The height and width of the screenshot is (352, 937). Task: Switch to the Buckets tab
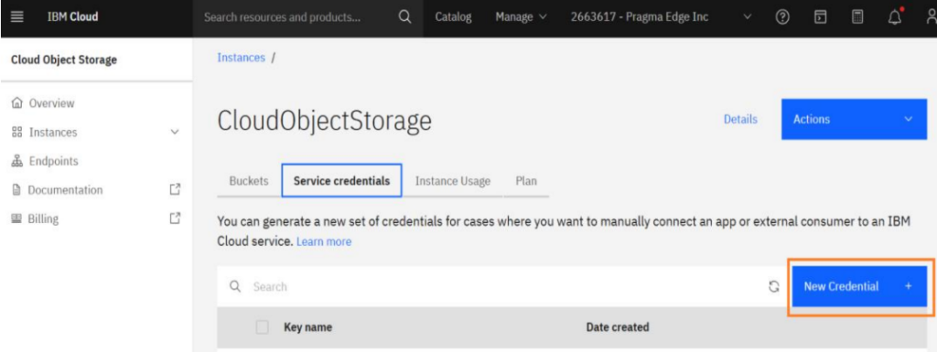[x=249, y=181]
